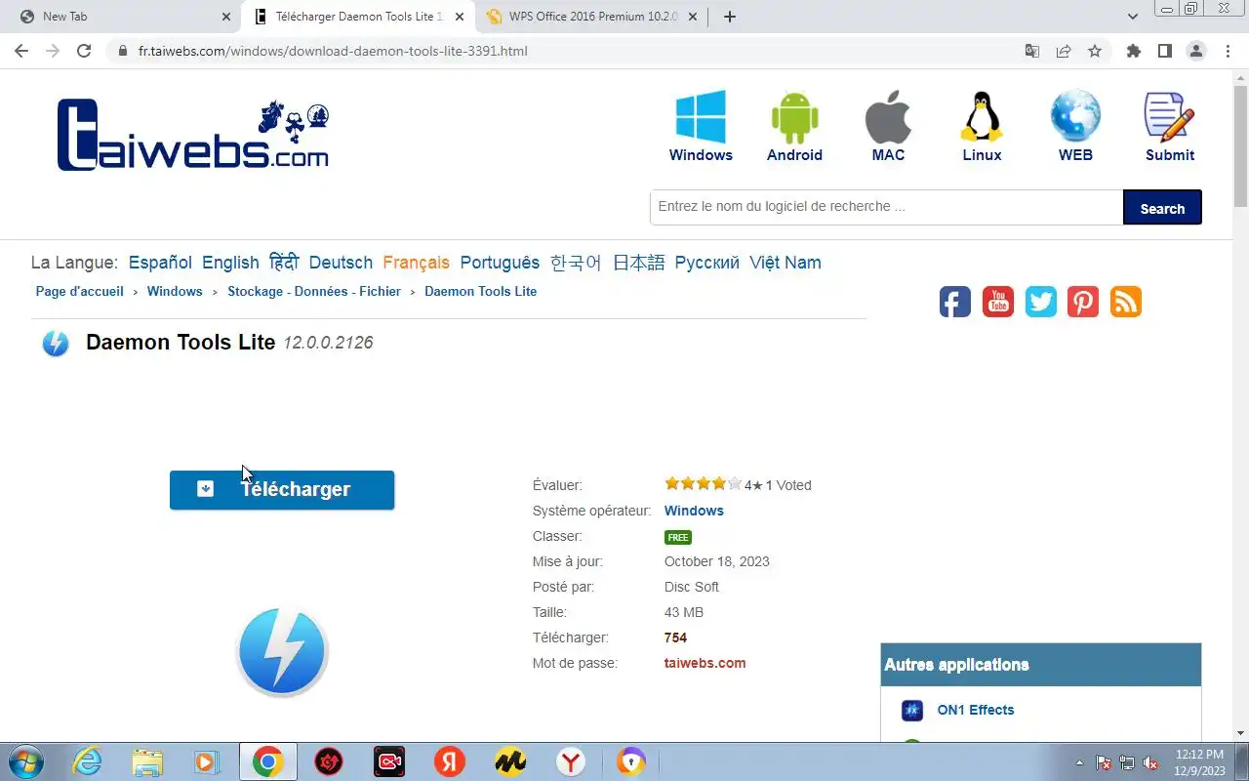This screenshot has width=1249, height=781.
Task: Switch language to Korean 한국어
Action: pyautogui.click(x=576, y=263)
